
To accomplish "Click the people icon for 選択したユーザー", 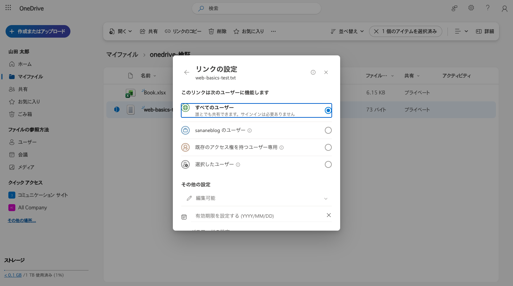I will tap(185, 164).
